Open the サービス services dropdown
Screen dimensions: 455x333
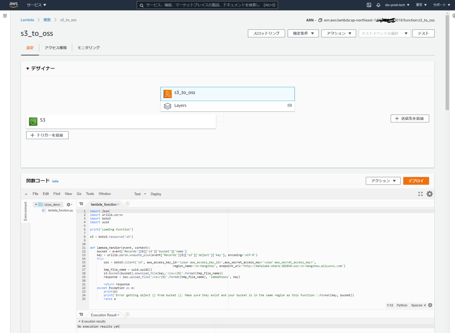point(36,5)
